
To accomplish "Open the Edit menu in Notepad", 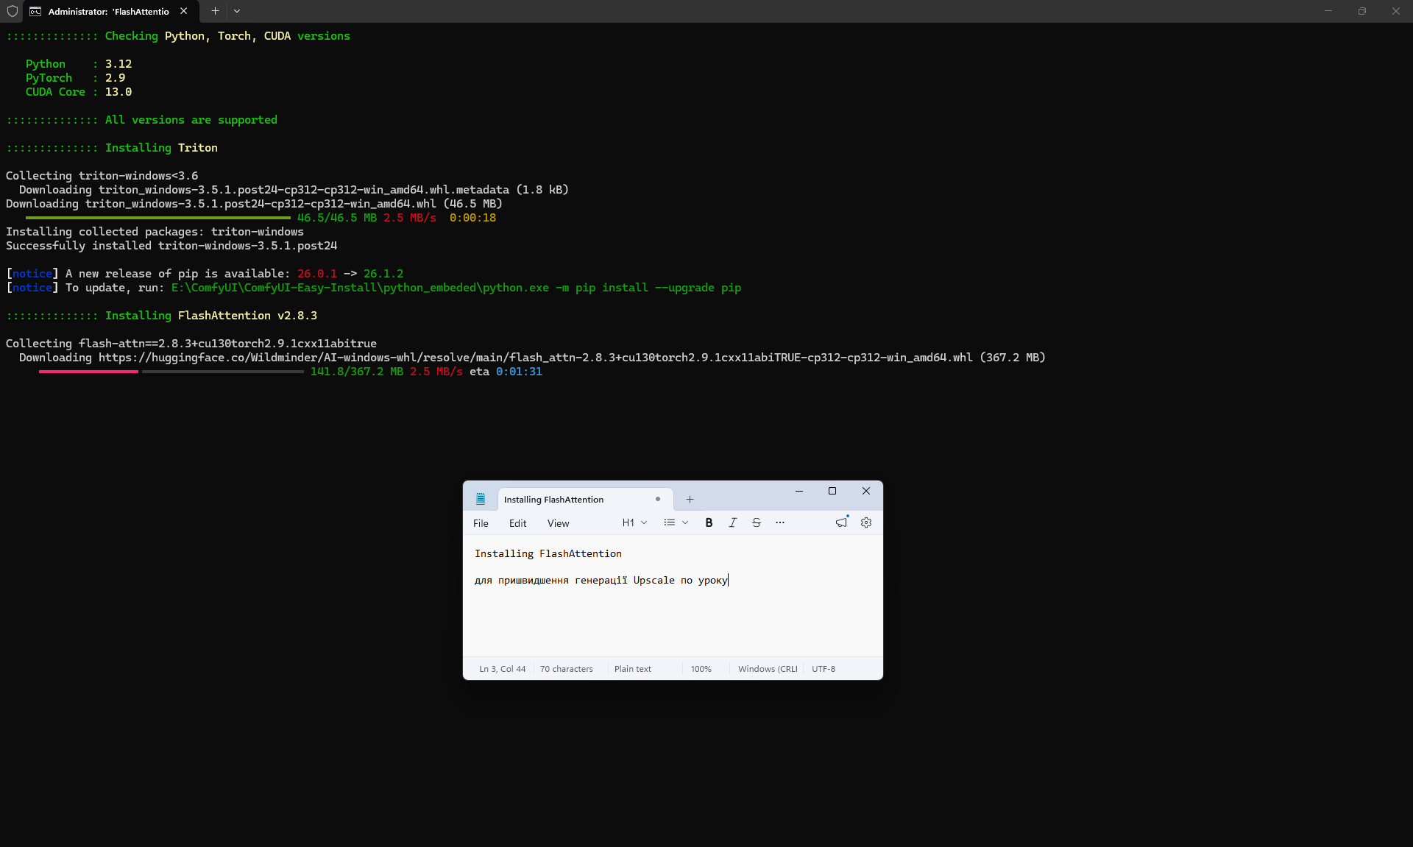I will pos(517,523).
